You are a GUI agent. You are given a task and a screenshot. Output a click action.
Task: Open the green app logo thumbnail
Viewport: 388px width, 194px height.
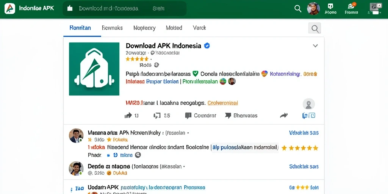(x=94, y=69)
